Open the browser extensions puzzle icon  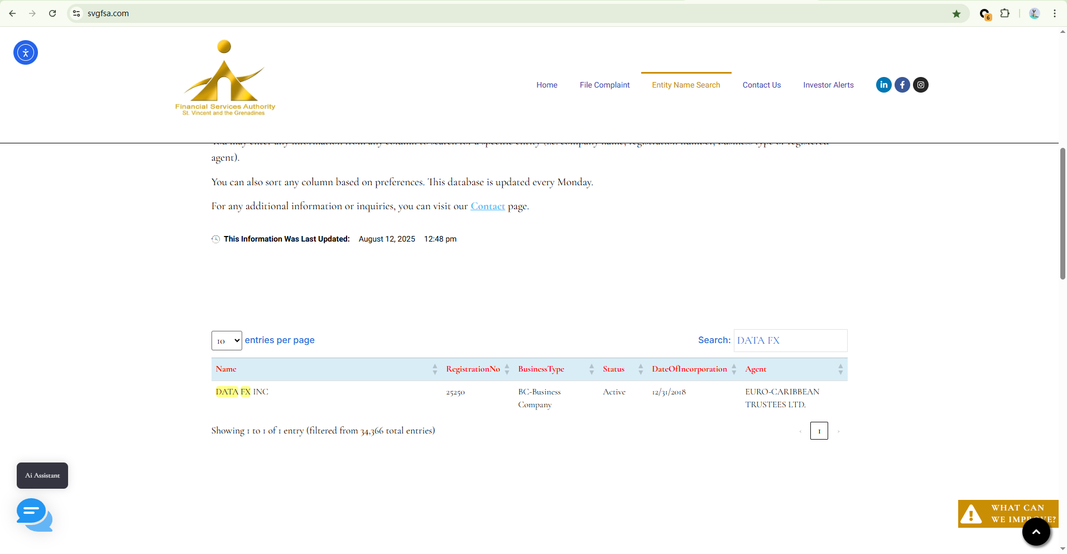(x=1004, y=13)
